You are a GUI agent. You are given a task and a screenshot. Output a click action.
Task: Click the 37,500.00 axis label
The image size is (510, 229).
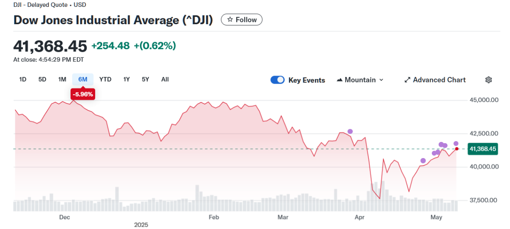click(x=482, y=200)
